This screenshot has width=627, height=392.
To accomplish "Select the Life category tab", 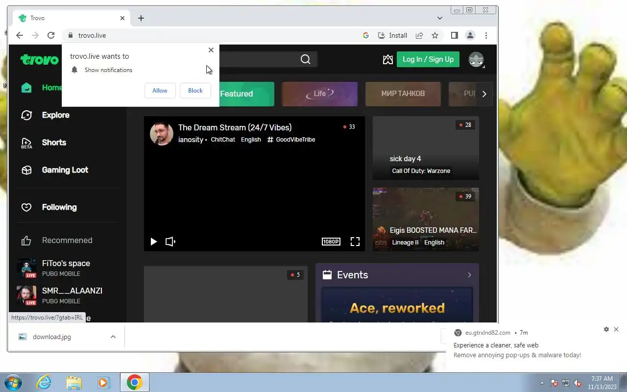I will (320, 94).
